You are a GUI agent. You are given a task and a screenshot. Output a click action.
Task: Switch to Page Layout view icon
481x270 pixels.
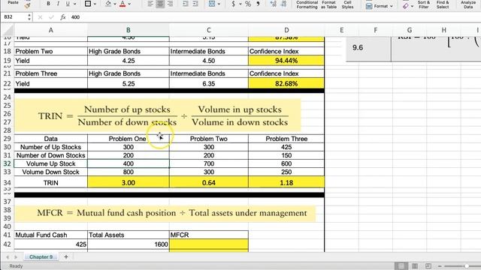[415, 265]
